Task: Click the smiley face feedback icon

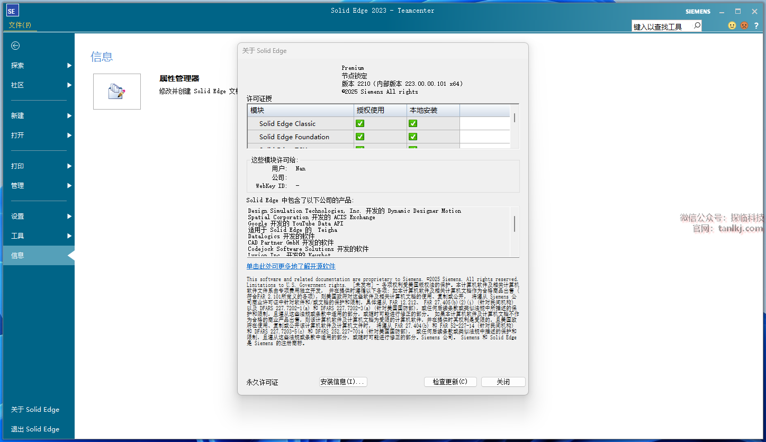Action: click(732, 25)
